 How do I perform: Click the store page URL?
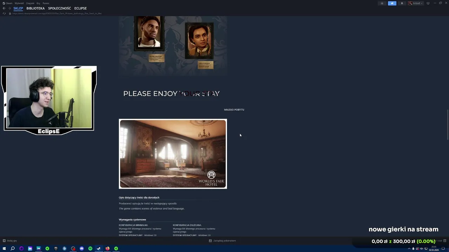tap(57, 13)
